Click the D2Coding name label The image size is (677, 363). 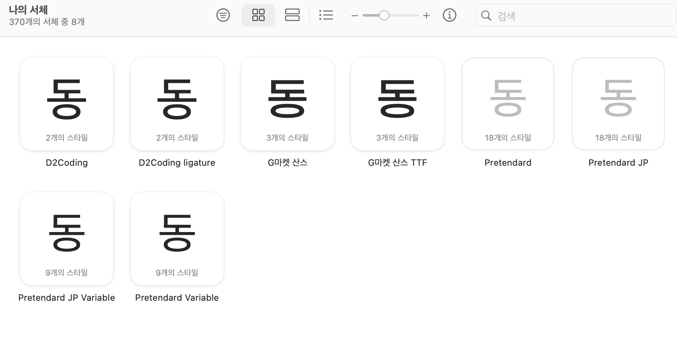point(67,163)
